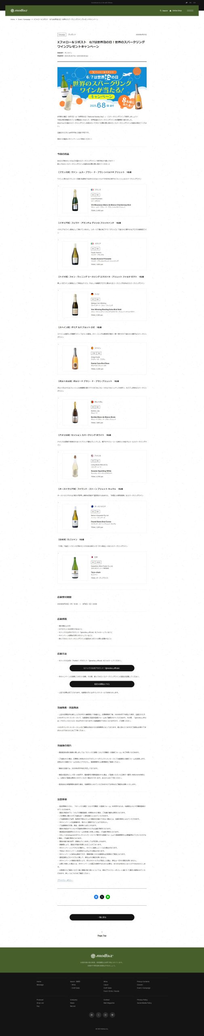
Task: Click the footer YouTube circle icon
Action: tap(112, 1015)
